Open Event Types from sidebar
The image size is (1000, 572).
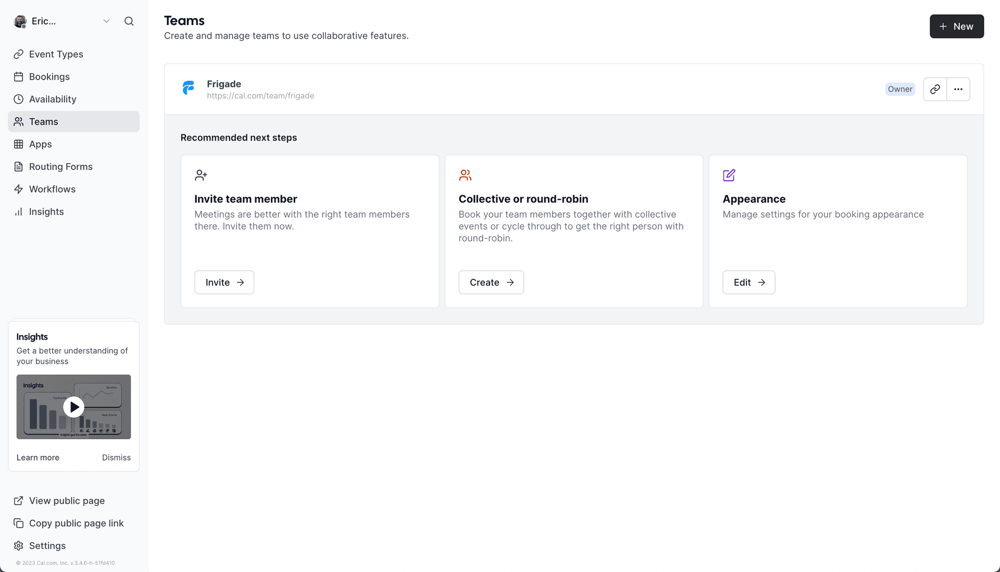pos(56,54)
